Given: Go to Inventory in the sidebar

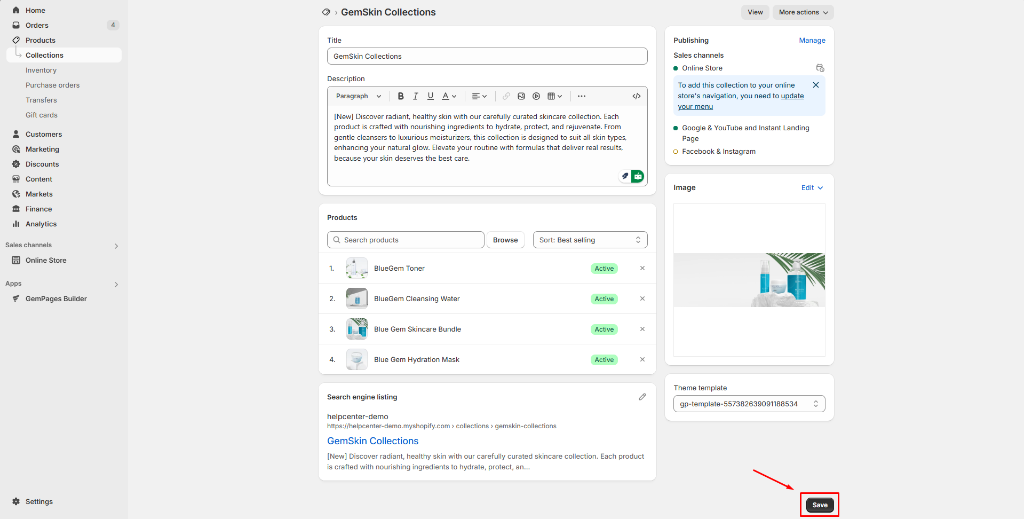Looking at the screenshot, I should [41, 70].
